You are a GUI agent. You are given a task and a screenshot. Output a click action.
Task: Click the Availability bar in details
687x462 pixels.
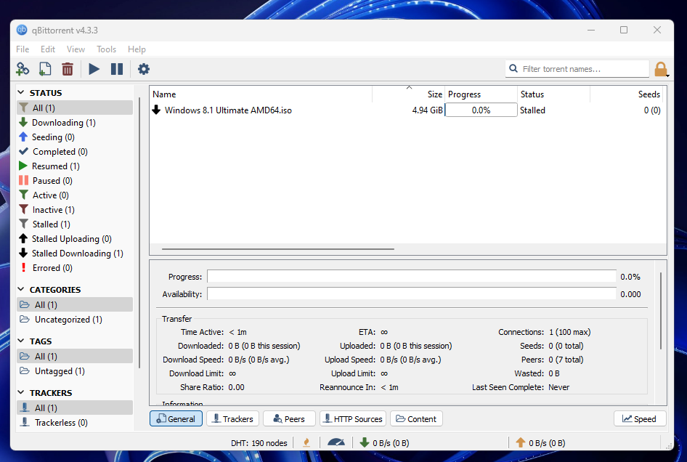coord(412,293)
